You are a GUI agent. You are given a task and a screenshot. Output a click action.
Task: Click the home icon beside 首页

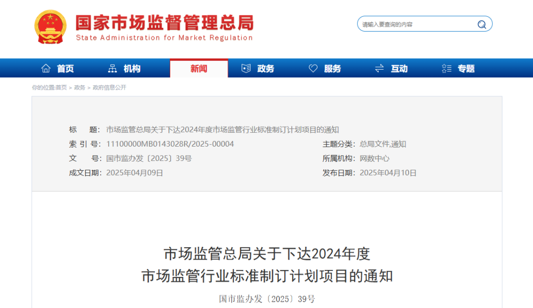(46, 69)
